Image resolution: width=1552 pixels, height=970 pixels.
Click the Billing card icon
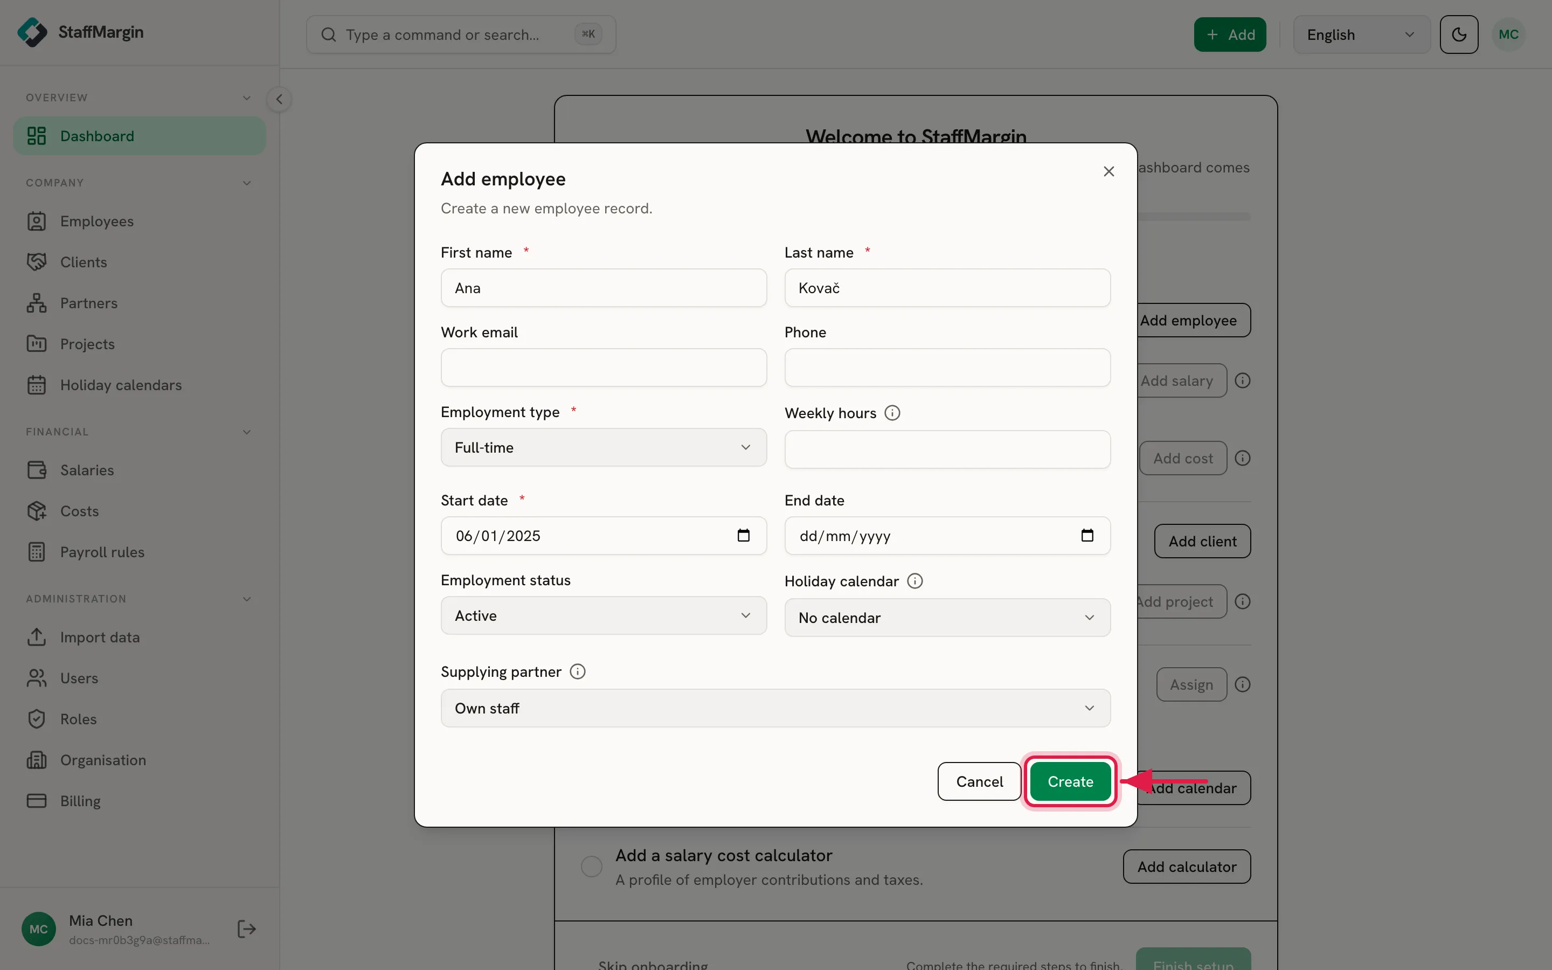click(x=37, y=801)
